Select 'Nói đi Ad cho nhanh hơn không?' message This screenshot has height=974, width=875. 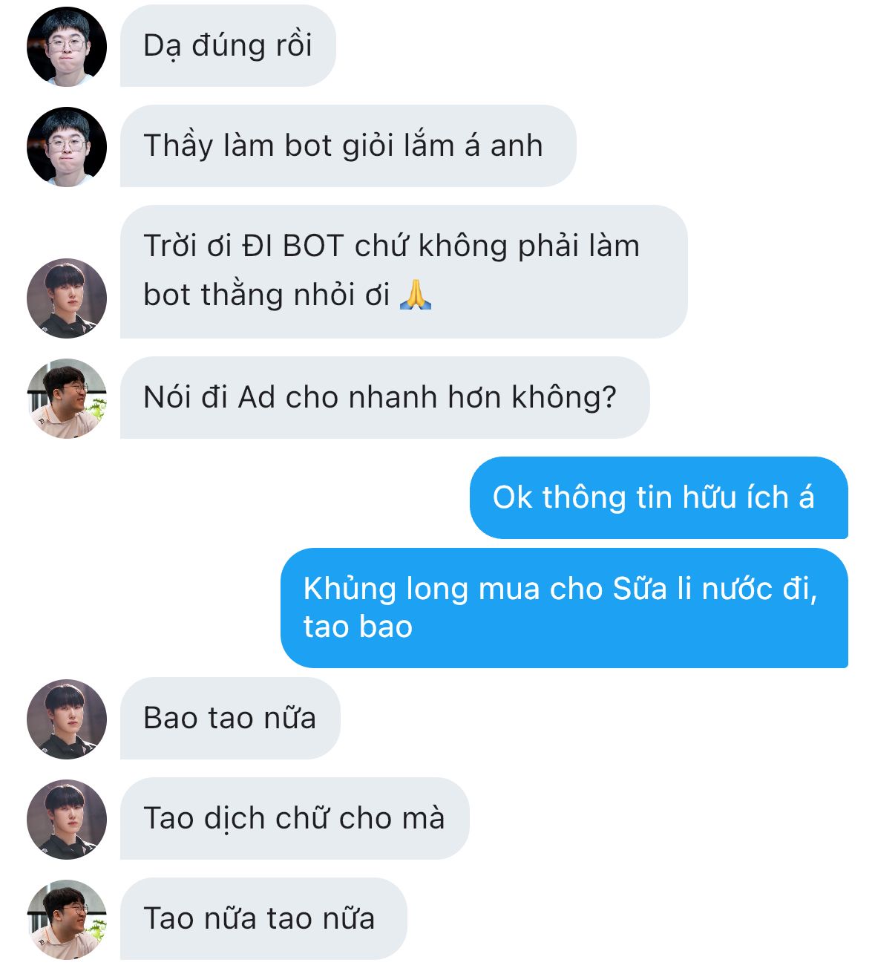pos(384,398)
